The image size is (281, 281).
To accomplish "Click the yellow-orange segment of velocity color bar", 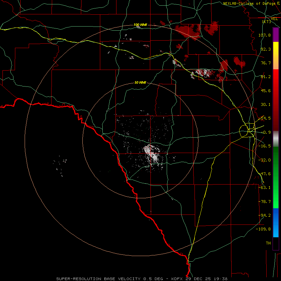I will 276,56.
